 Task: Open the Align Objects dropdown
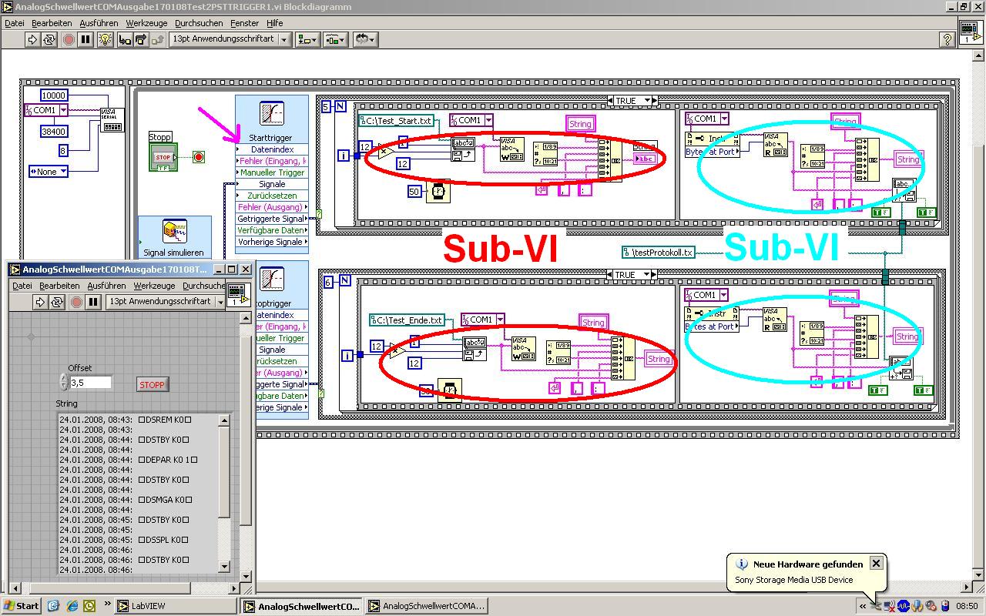point(307,39)
